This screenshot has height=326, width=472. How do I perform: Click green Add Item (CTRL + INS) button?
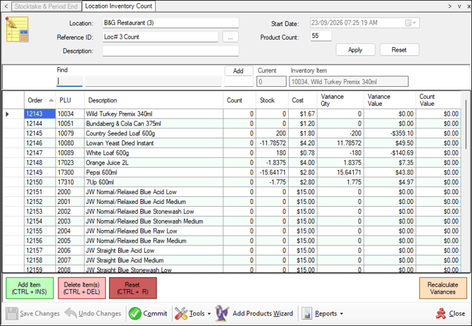(x=30, y=289)
